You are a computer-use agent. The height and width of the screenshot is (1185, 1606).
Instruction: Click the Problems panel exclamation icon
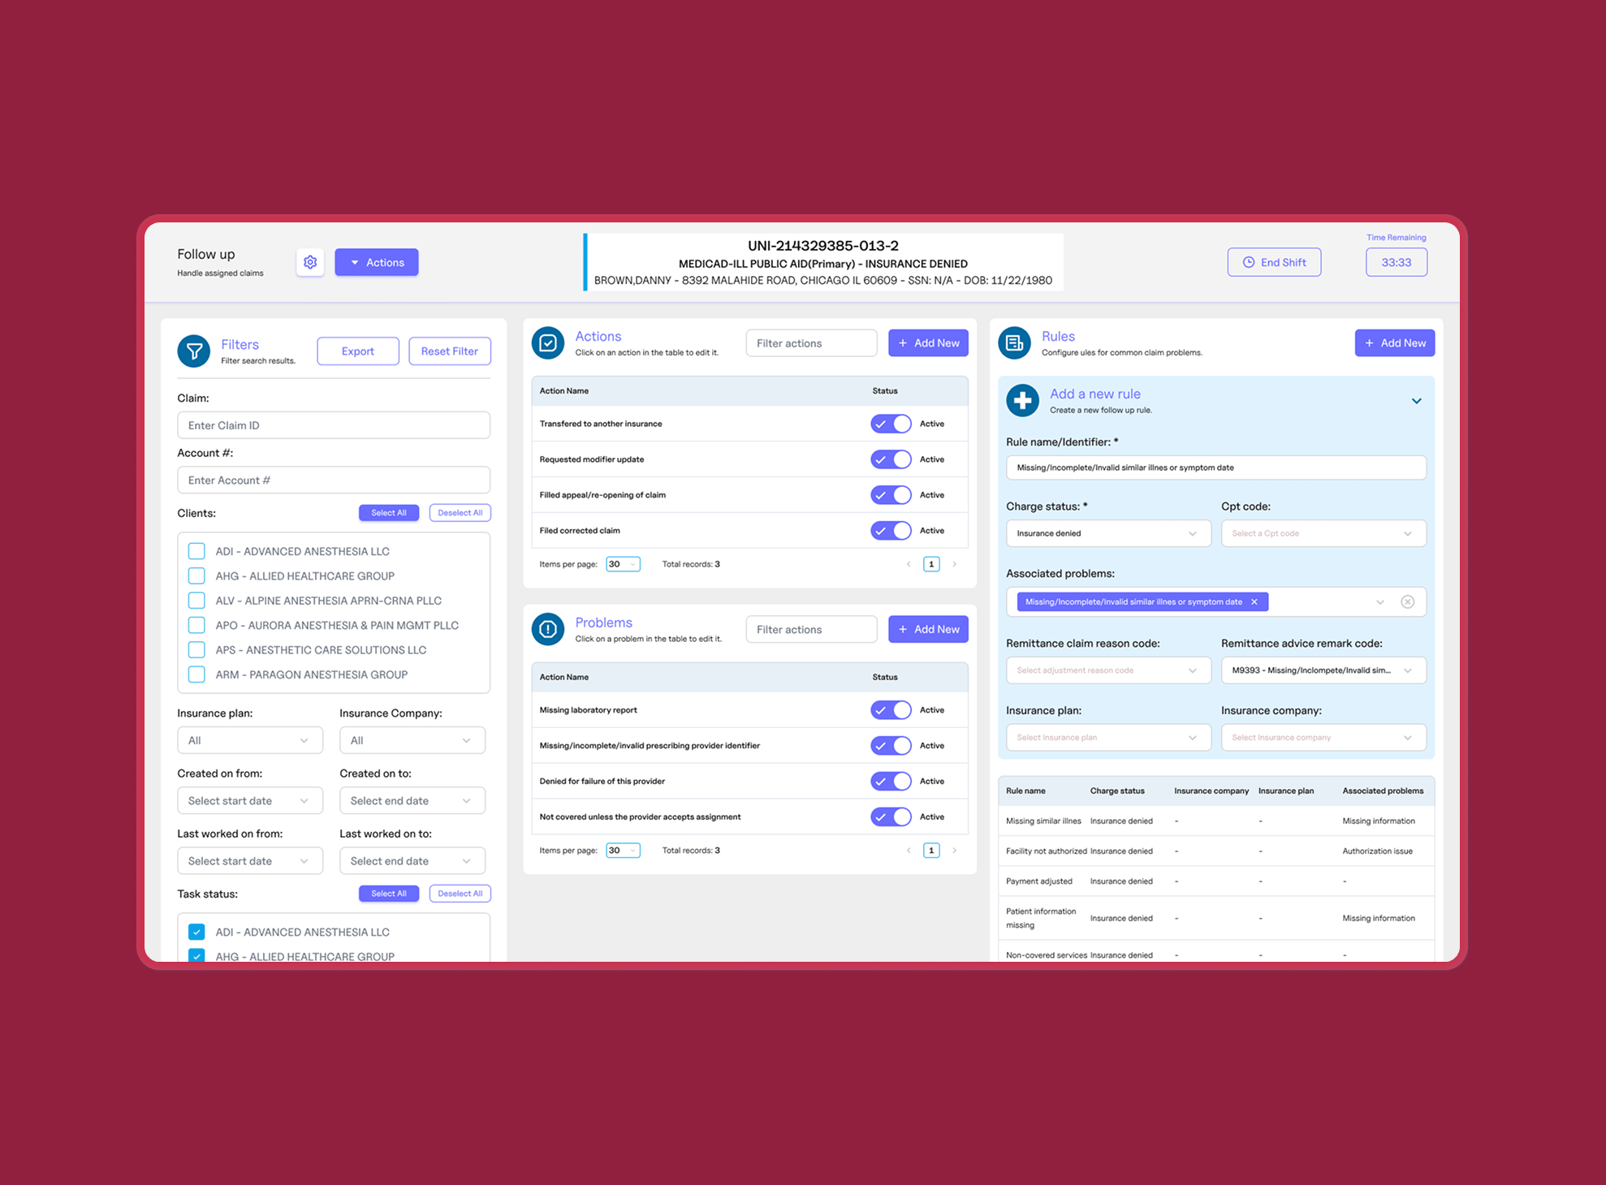(548, 629)
